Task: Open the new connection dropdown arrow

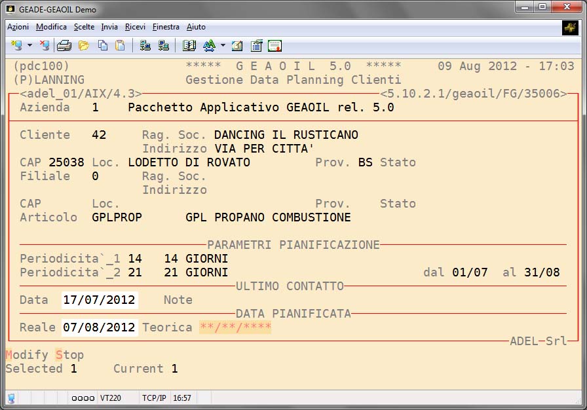Action: tap(29, 45)
